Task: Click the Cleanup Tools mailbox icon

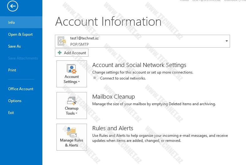Action: pos(72,101)
